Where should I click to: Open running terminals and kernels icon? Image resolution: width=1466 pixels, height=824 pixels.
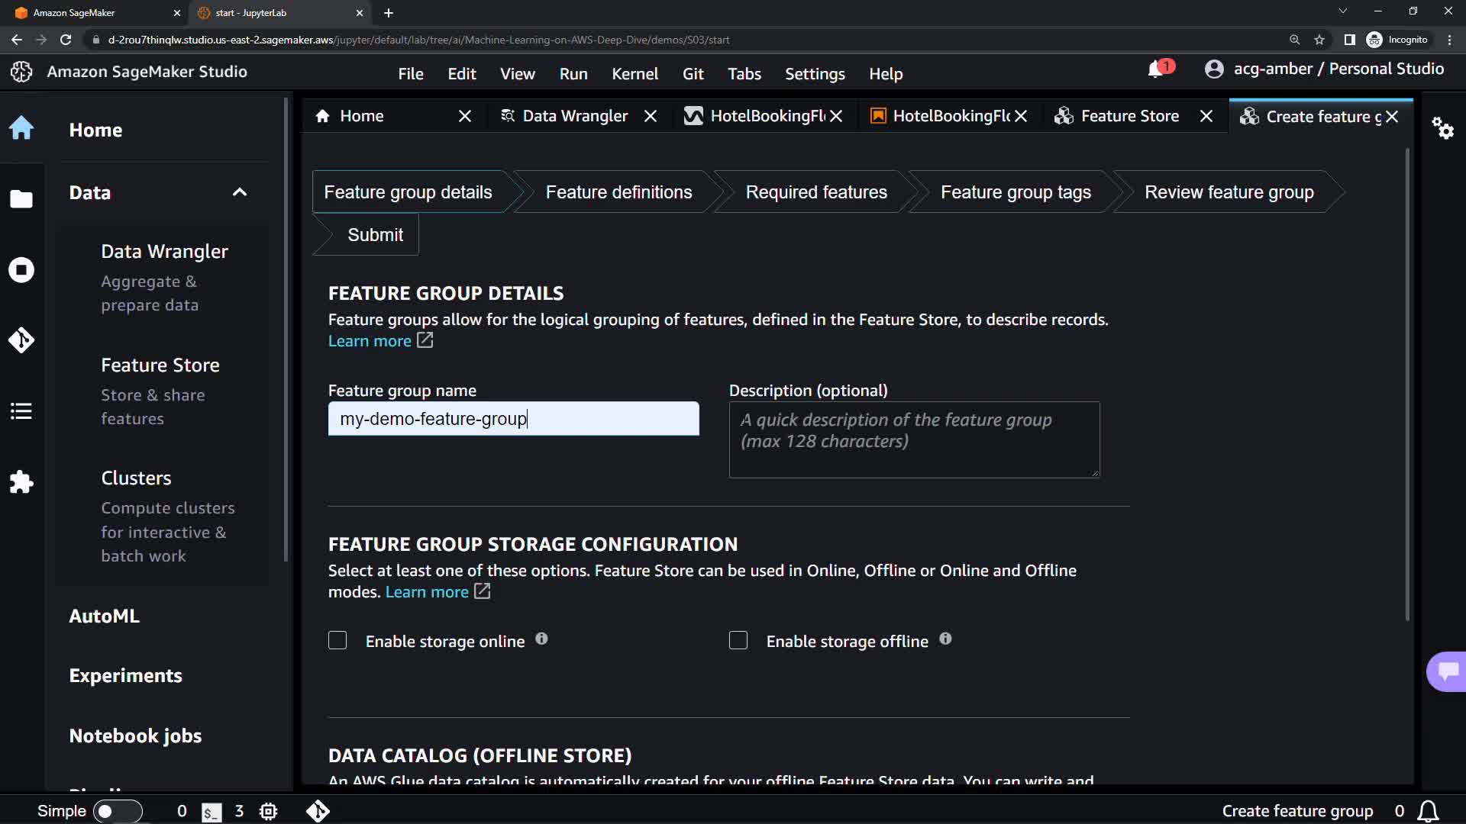tap(21, 270)
